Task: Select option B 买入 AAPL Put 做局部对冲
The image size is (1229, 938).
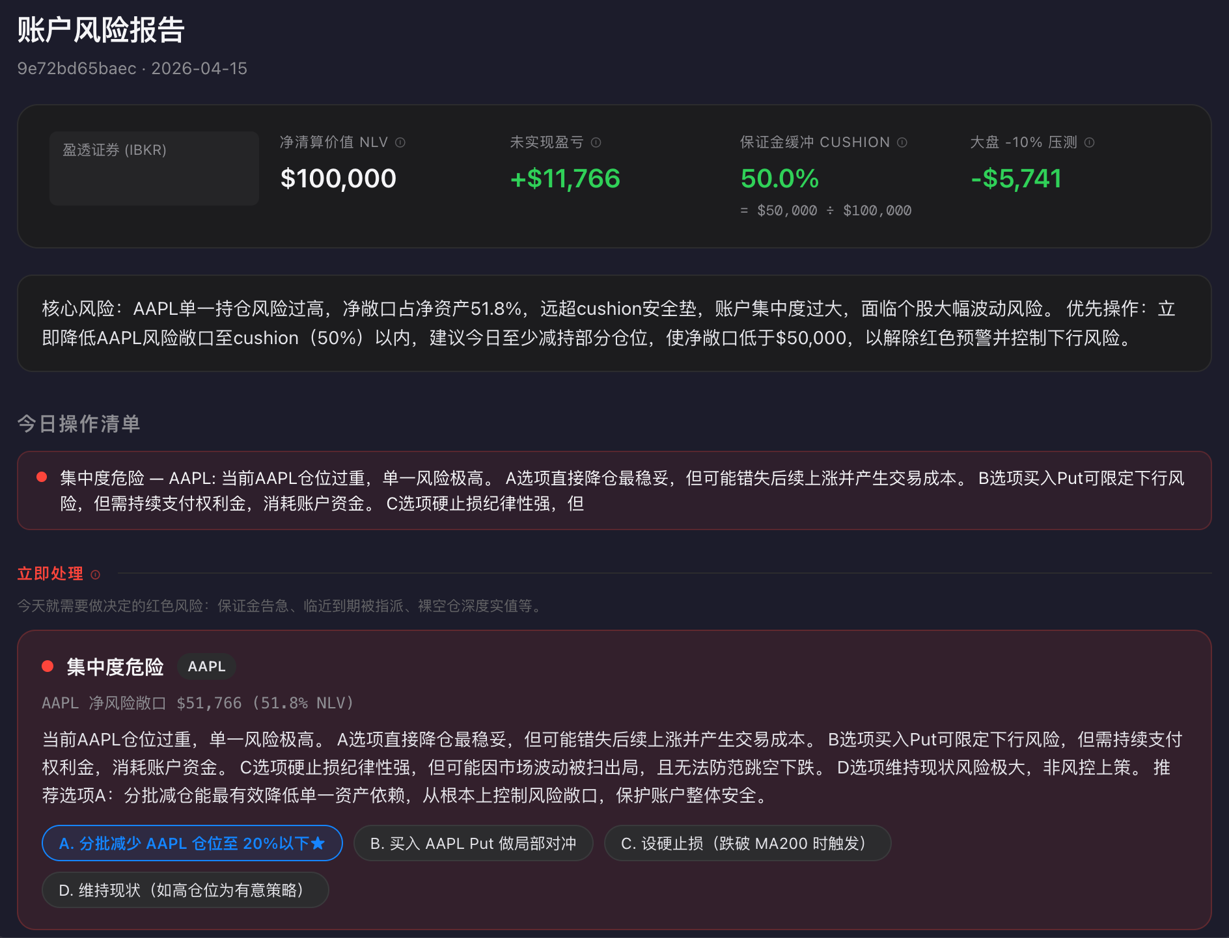Action: point(473,842)
